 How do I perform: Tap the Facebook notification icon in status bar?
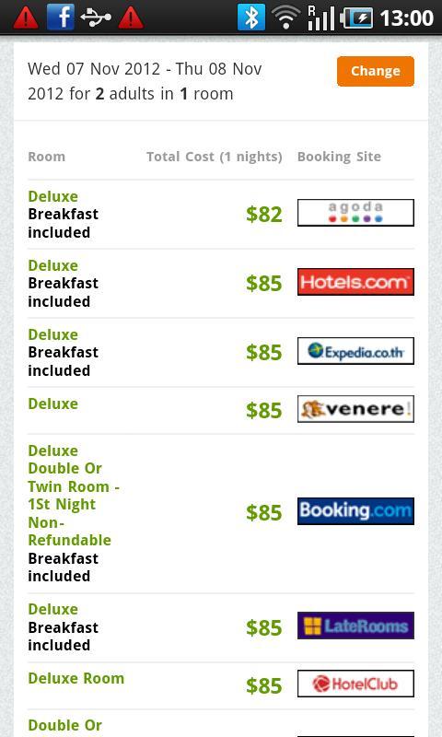coord(60,17)
